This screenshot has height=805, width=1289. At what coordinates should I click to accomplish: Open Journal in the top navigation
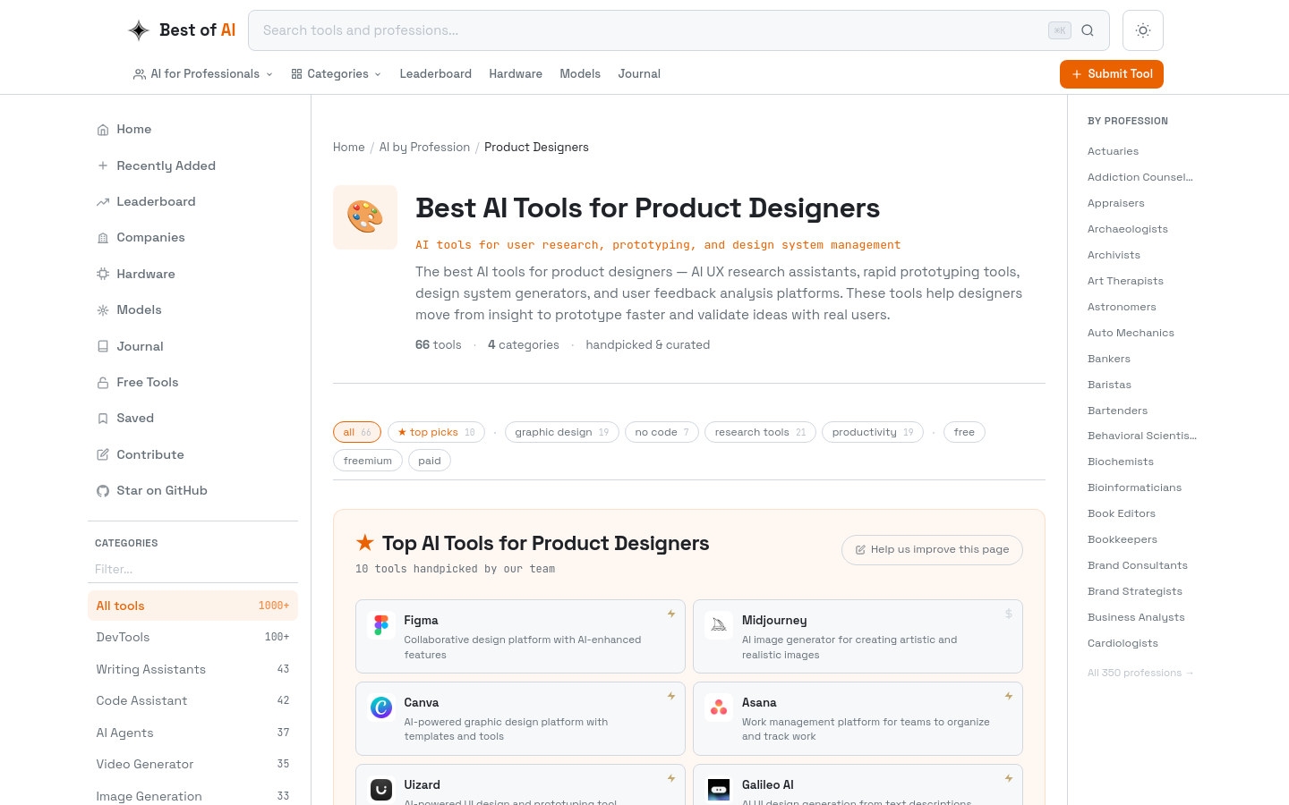[639, 74]
